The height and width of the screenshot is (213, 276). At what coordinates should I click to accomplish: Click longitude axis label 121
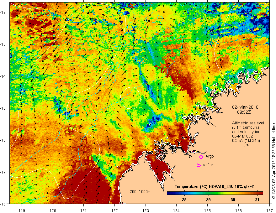[84, 210]
